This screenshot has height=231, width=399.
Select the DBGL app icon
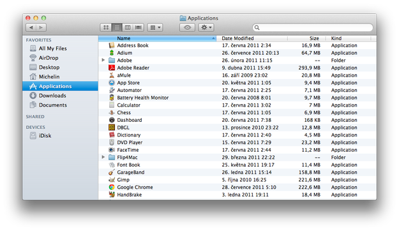112,128
